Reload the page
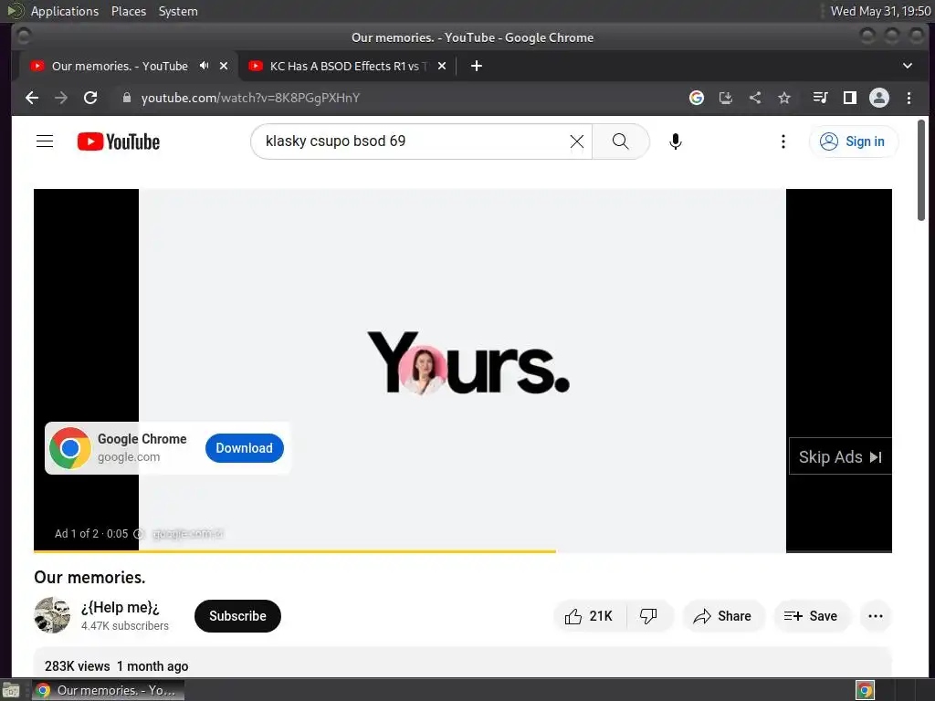Viewport: 935px width, 701px height. tap(90, 98)
